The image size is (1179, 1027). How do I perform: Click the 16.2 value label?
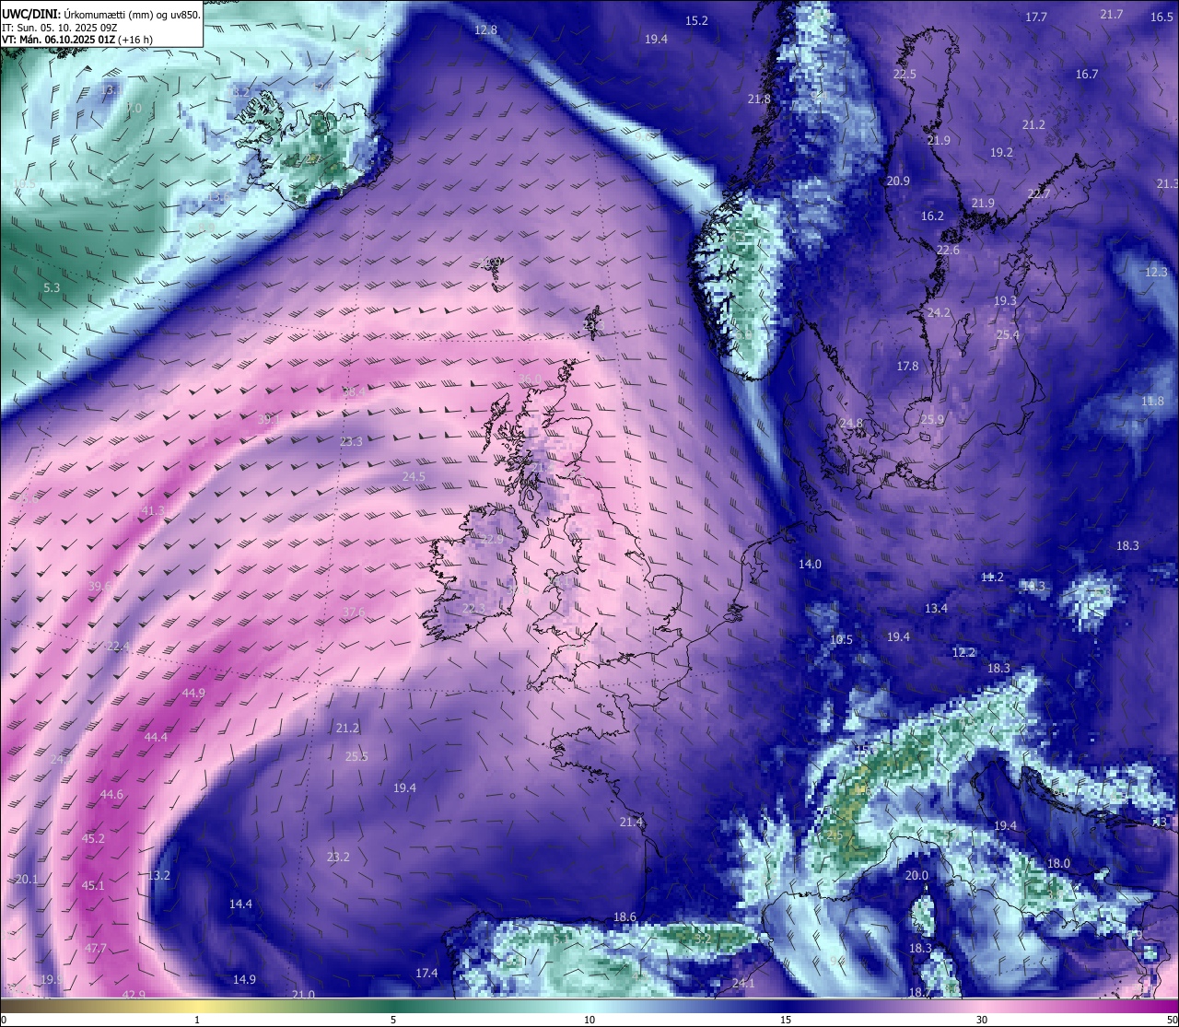[x=932, y=216]
